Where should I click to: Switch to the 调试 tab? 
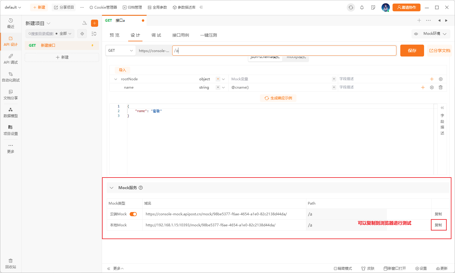[x=156, y=35]
